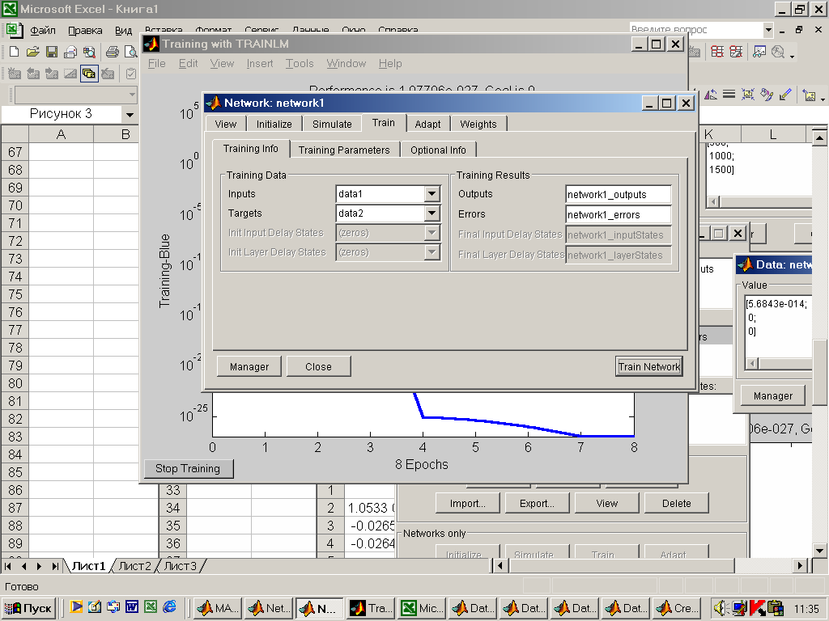Image resolution: width=829 pixels, height=621 pixels.
Task: Launch Word from quick launch bar
Action: tap(132, 606)
